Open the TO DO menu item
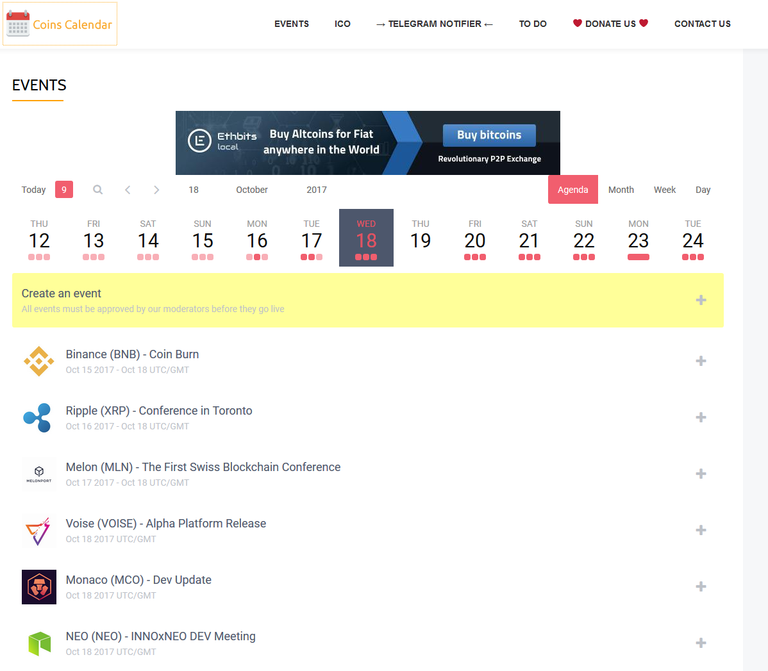 533,24
